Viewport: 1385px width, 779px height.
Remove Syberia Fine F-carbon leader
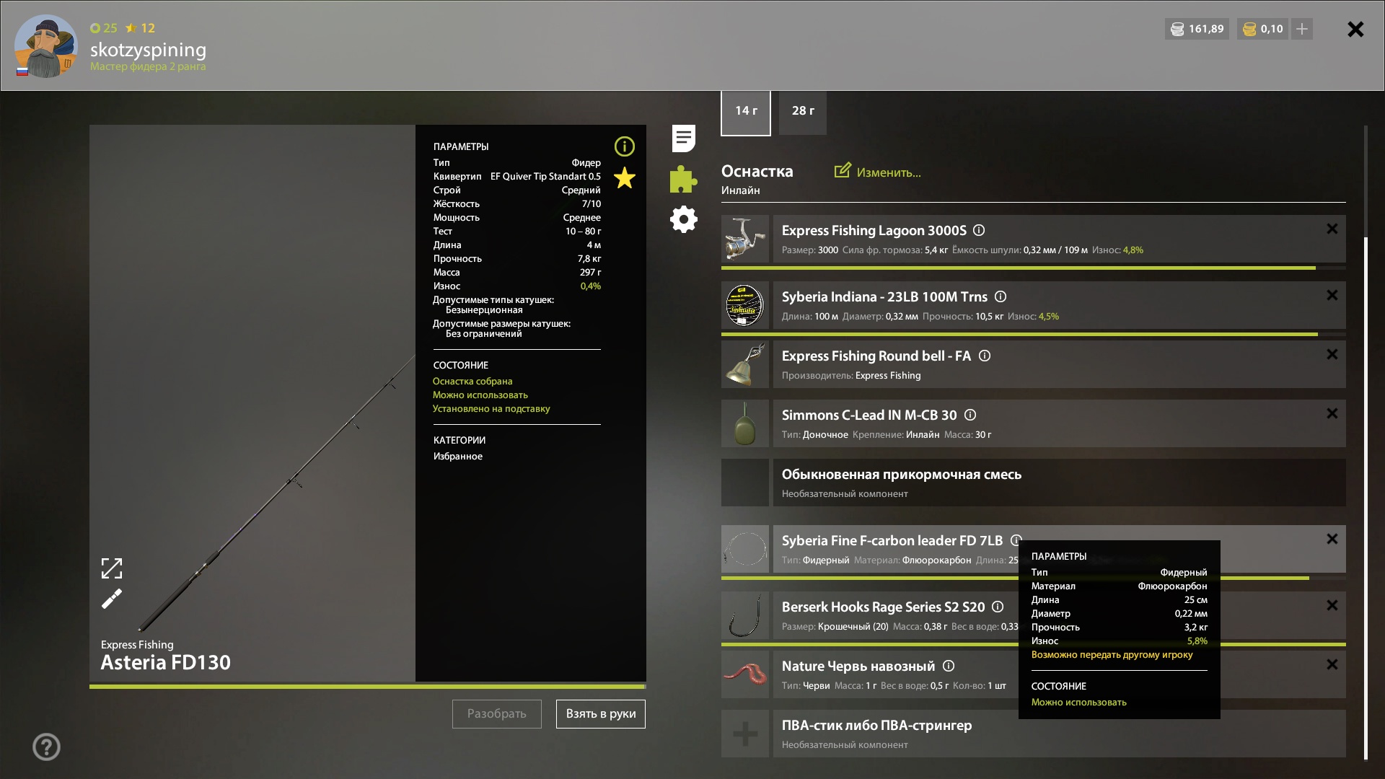click(1332, 539)
